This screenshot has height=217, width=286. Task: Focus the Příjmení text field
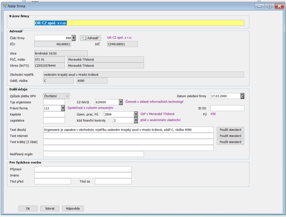[x=83, y=169]
